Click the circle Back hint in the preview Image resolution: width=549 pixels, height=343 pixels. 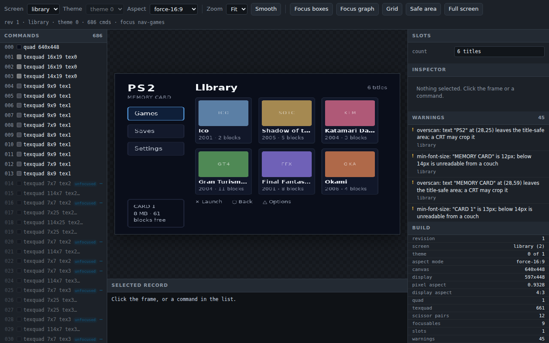242,202
